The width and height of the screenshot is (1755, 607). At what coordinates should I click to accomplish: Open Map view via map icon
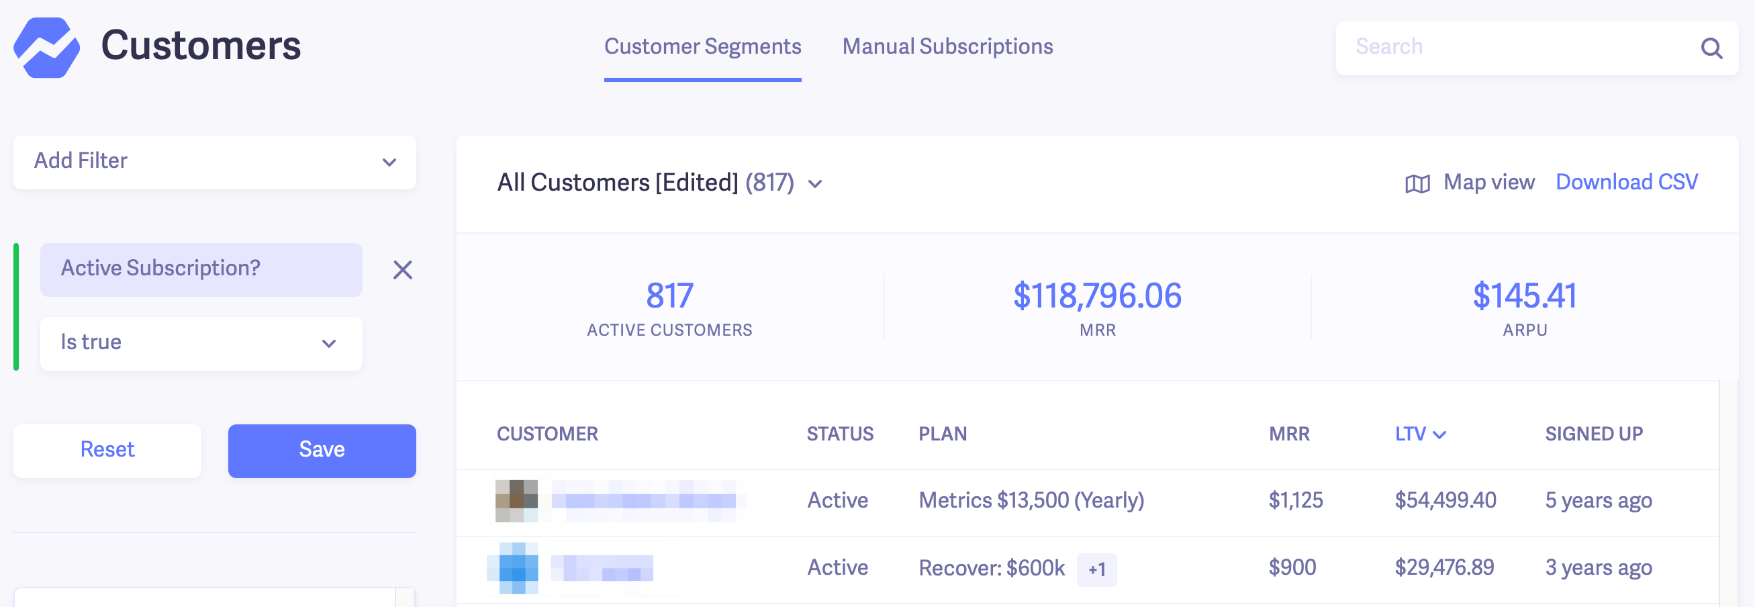coord(1417,183)
